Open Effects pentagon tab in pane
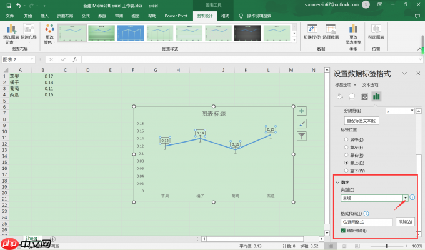This screenshot has height=250, width=425. point(352,96)
